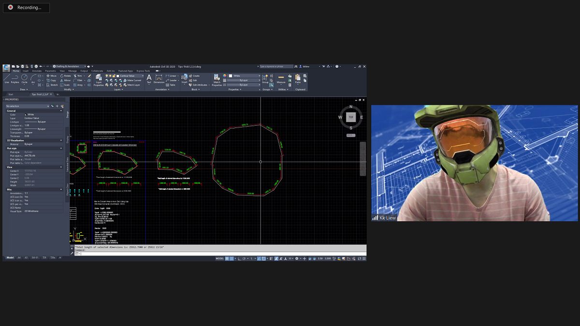Screen dimensions: 580x326
Task: Open the Insert ribbon tab
Action: [26, 71]
